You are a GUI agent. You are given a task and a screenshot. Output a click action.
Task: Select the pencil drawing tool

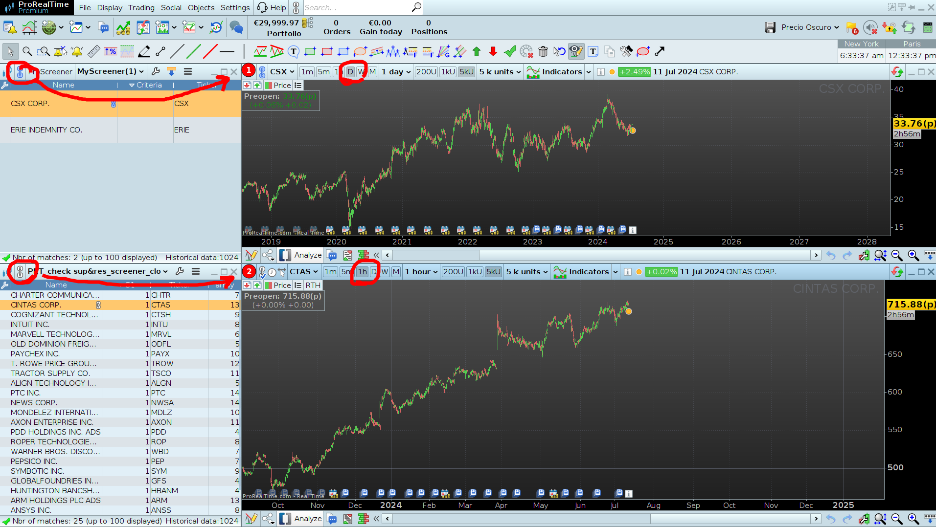pyautogui.click(x=144, y=51)
